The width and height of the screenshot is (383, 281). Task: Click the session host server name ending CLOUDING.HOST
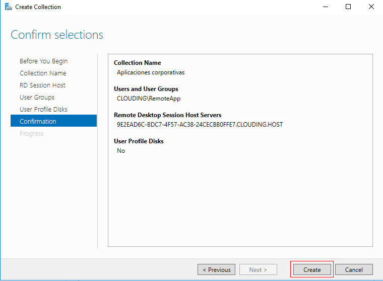click(200, 125)
